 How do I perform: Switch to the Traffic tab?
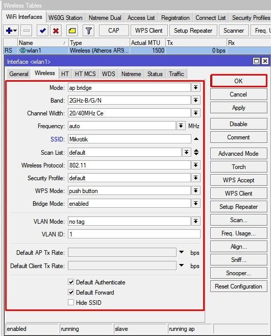(x=176, y=74)
